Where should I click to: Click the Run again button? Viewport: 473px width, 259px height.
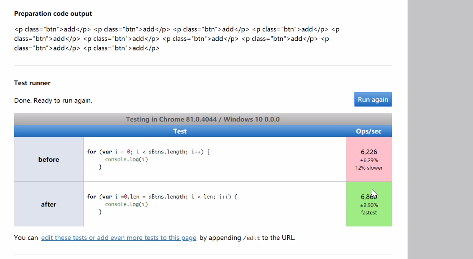[373, 99]
